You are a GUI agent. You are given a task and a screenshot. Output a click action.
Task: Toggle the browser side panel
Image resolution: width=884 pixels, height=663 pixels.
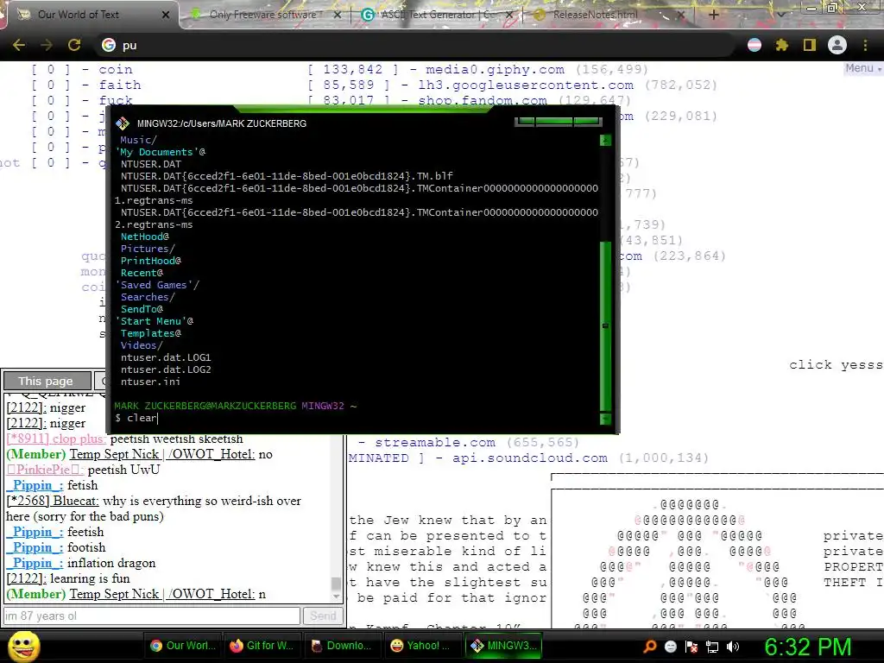pyautogui.click(x=810, y=45)
